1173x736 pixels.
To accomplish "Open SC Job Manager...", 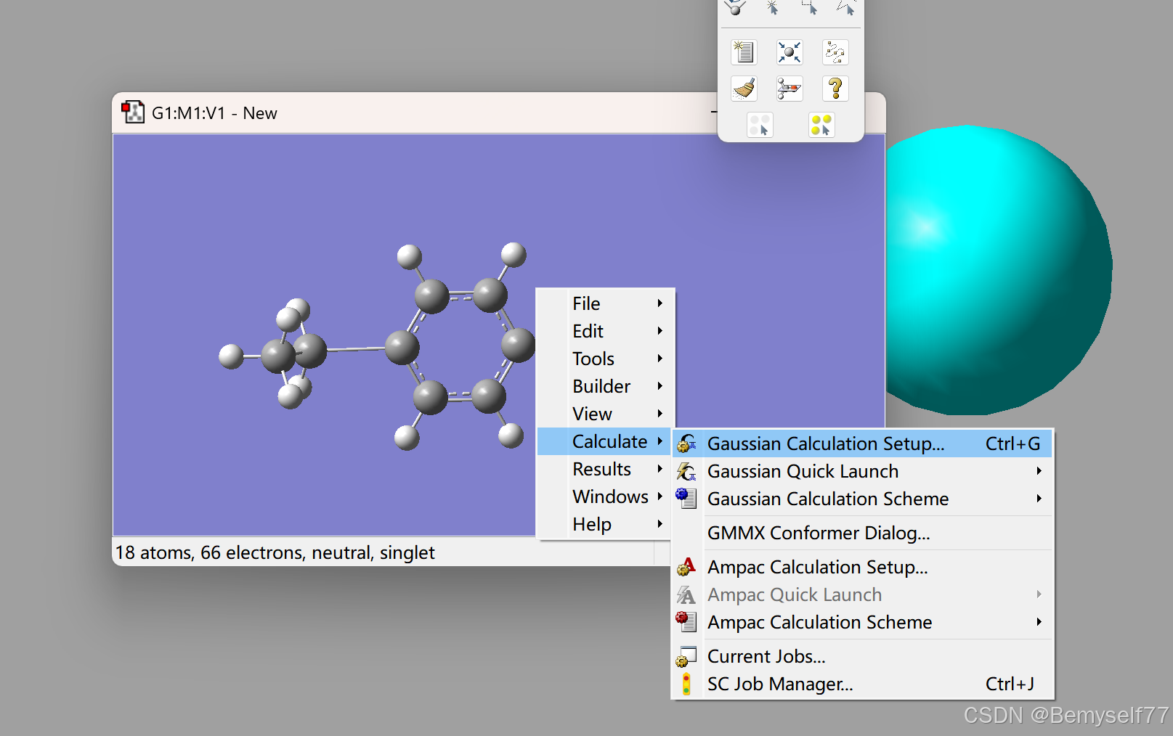I will [862, 684].
